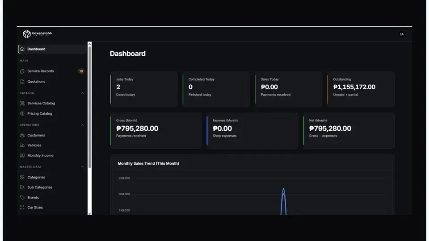Click the Gross – expenses caption
The height and width of the screenshot is (241, 429).
pos(323,136)
